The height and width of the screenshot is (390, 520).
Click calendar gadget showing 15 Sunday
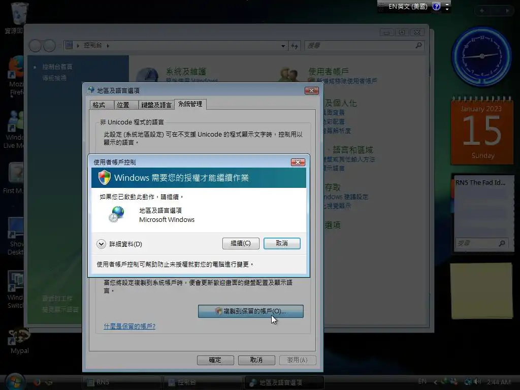tap(482, 131)
